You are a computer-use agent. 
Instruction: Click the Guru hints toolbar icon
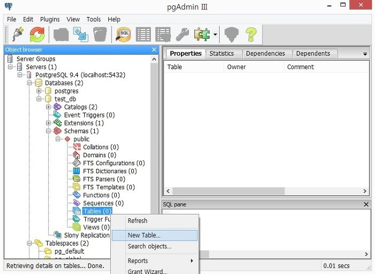pos(231,34)
